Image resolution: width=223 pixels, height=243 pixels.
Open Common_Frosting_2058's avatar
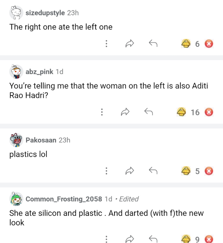tap(16, 199)
